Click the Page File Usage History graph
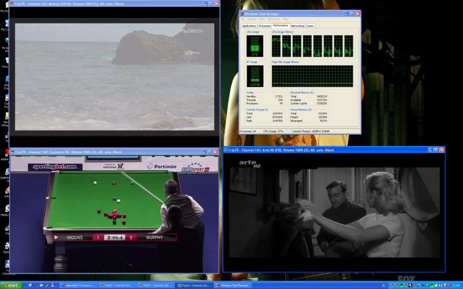The height and width of the screenshot is (289, 463). [x=313, y=76]
